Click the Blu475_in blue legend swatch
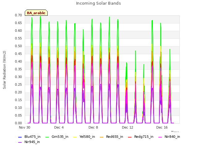Image resolution: width=198 pixels, height=148 pixels. pos(20,137)
